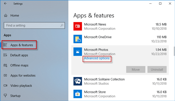Viewport: 175px width, 101px height.
Task: Click the Startup icon
Action: [5, 95]
